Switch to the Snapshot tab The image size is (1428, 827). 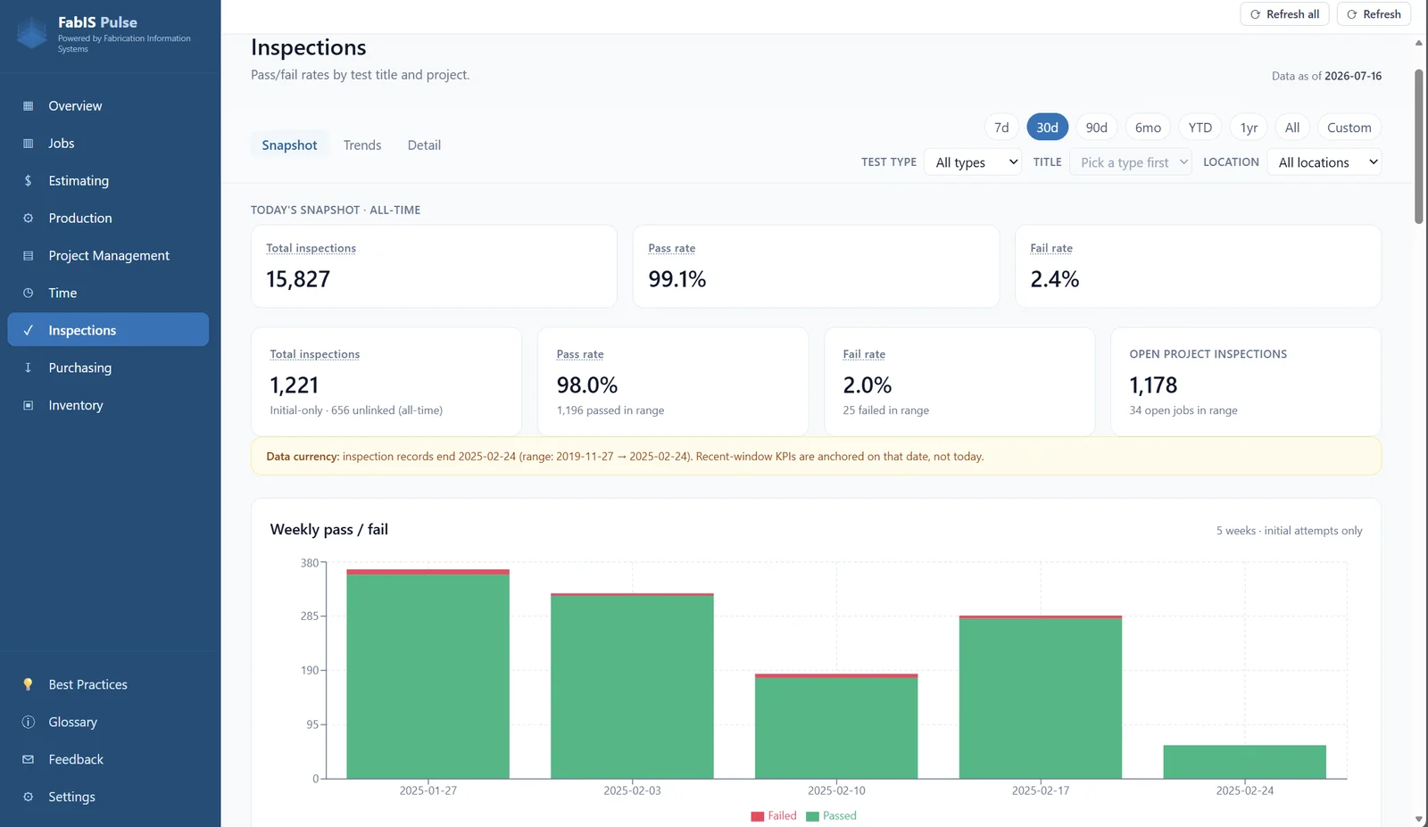click(289, 145)
